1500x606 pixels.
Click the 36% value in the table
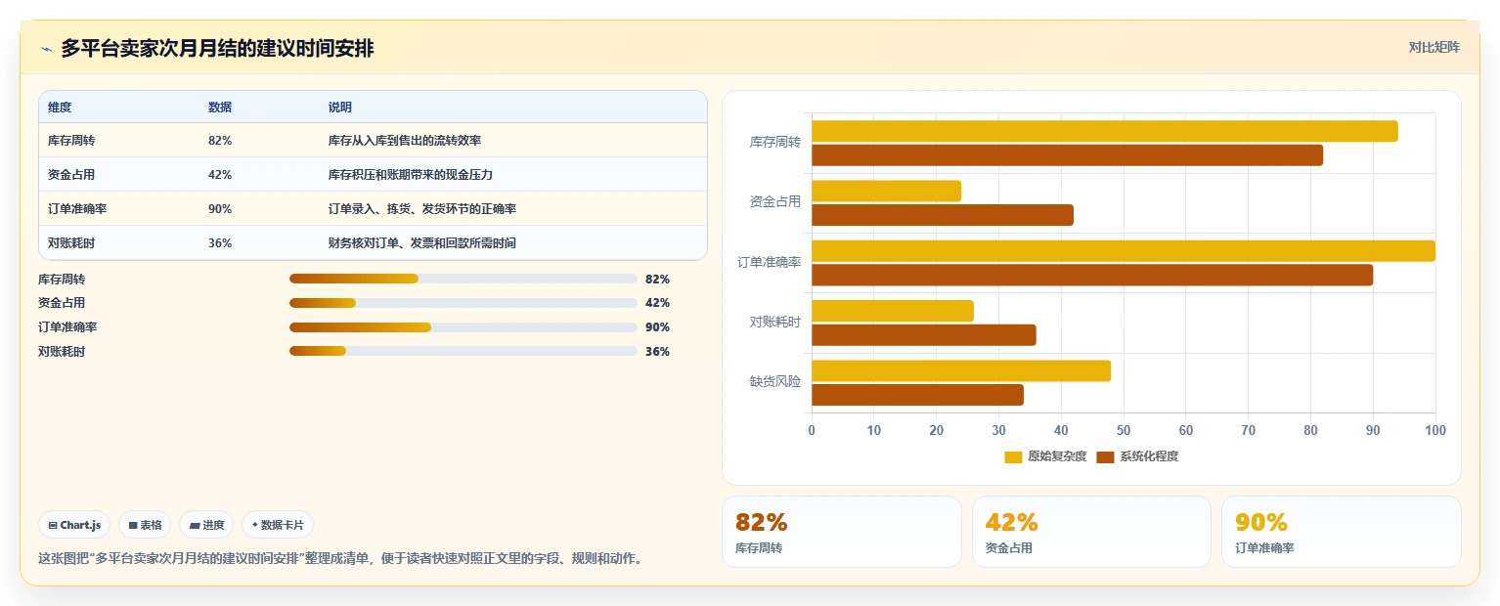point(220,243)
